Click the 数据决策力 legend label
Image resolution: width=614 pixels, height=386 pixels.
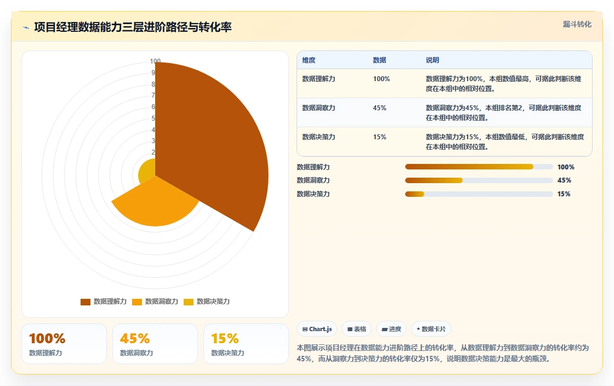pos(213,302)
